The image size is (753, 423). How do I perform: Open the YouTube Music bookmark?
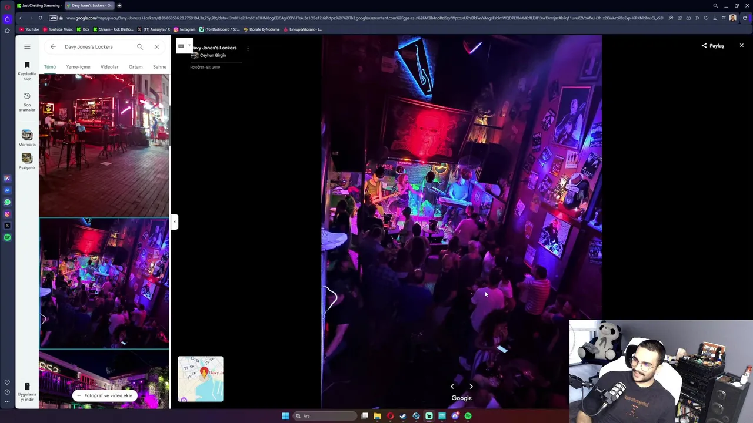point(58,29)
